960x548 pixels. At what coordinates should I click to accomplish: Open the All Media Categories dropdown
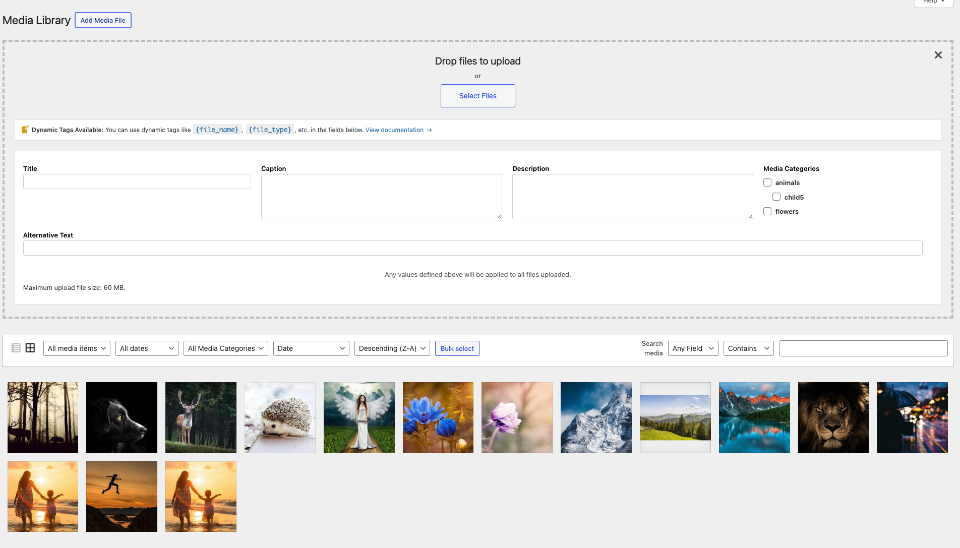click(x=226, y=348)
